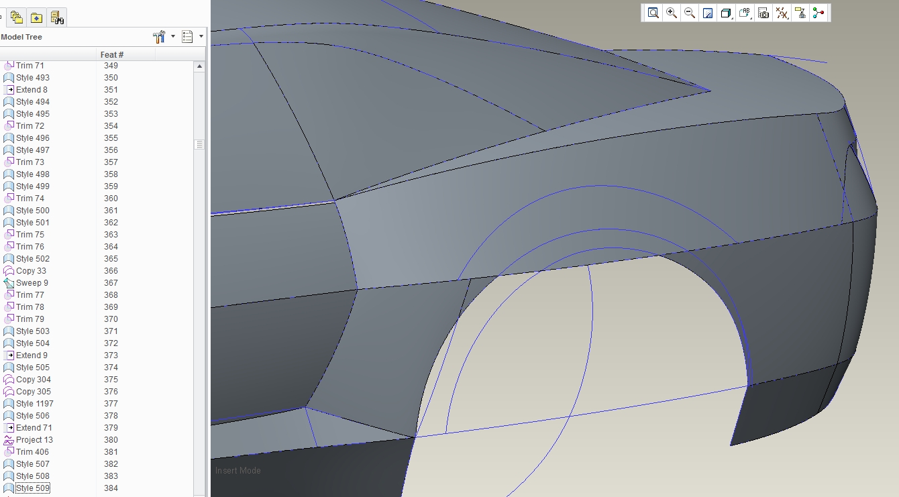Screen dimensions: 899x497
Task: Select Style 502 feature
Action: click(33, 259)
